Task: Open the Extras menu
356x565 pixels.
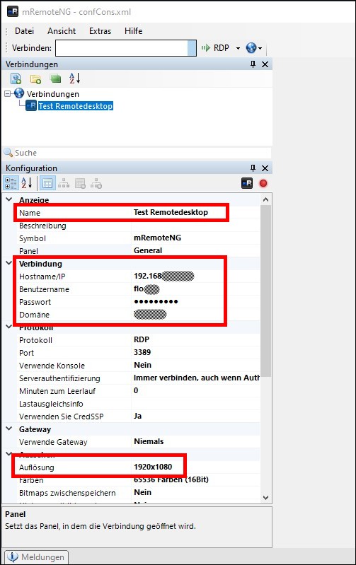Action: click(100, 31)
